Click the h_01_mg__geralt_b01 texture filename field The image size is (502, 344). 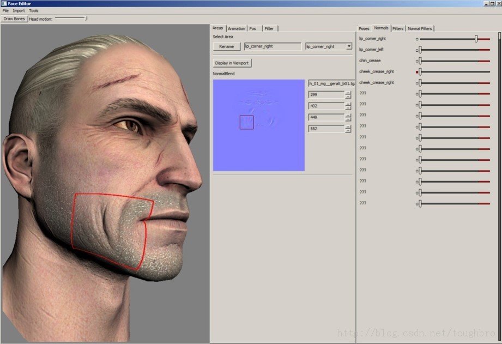tap(332, 83)
